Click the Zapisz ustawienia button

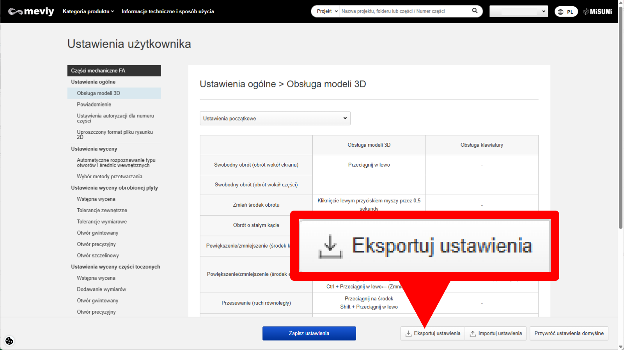click(x=309, y=333)
